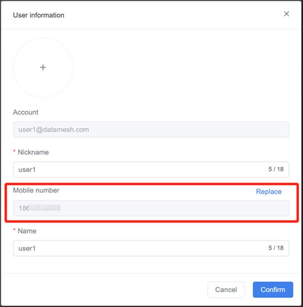Click the red asterisk beside Nickname
Viewport: 303px width, 307px height.
tap(15, 152)
